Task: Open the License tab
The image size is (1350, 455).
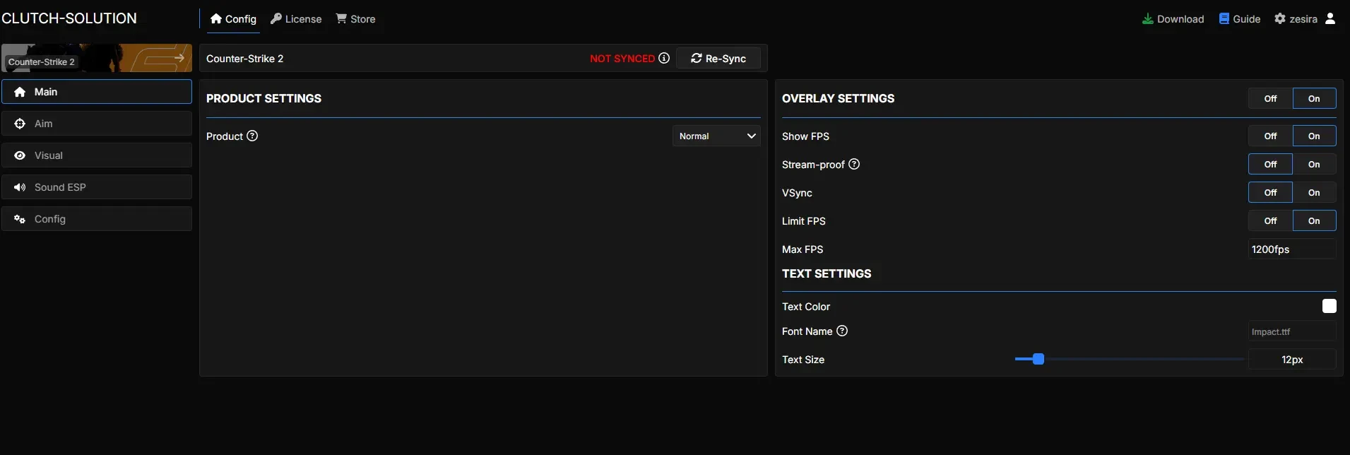Action: tap(296, 19)
